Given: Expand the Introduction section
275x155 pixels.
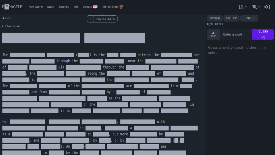Looking at the screenshot, I should tap(11, 26).
